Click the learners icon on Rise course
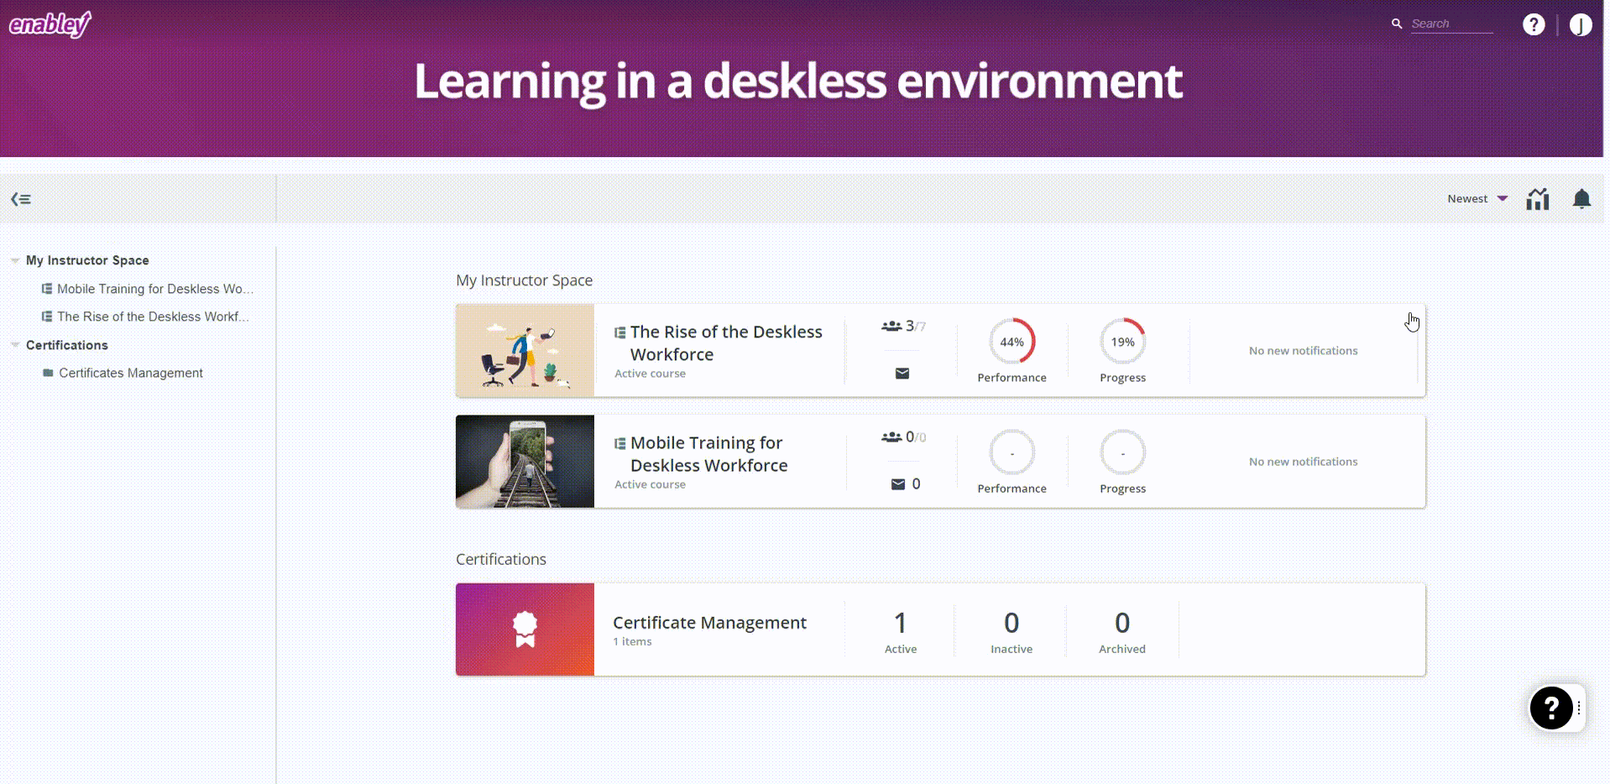 click(891, 327)
